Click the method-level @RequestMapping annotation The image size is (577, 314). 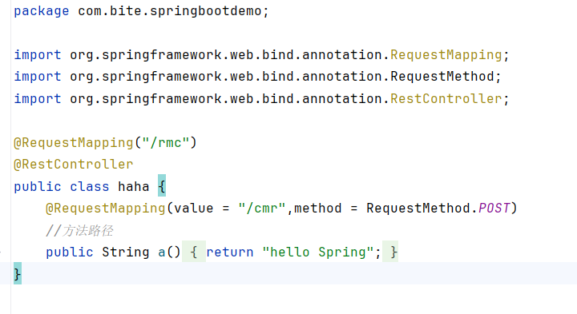106,209
